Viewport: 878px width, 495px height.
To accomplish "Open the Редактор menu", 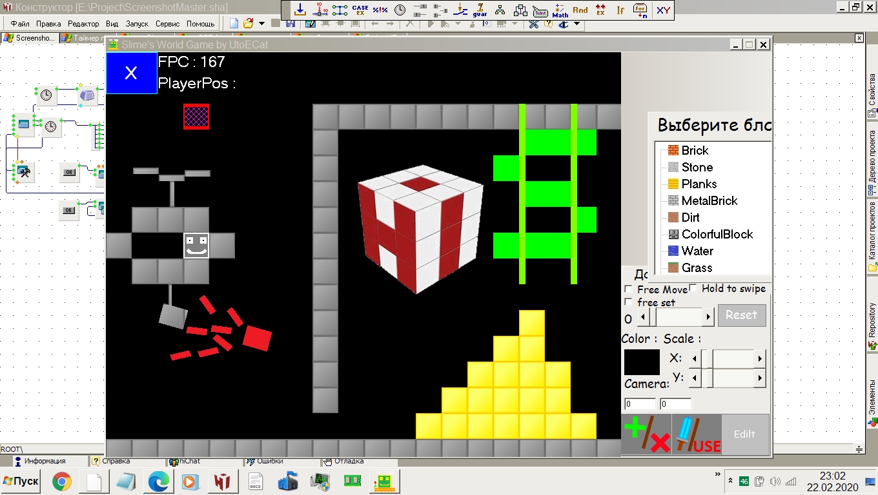I will click(x=83, y=24).
